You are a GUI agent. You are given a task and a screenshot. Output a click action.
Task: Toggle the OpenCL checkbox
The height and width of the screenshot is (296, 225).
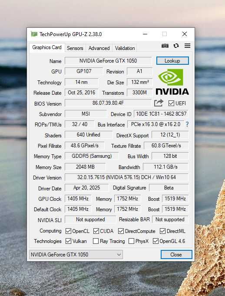tap(68, 231)
